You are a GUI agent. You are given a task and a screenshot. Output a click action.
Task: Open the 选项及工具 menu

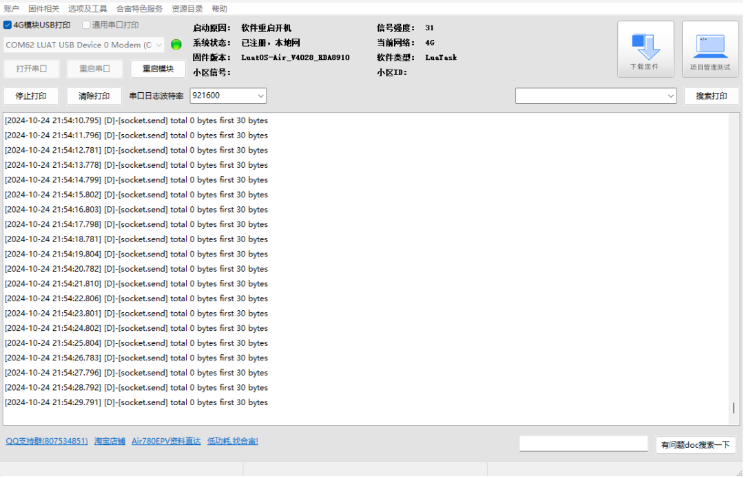click(87, 8)
